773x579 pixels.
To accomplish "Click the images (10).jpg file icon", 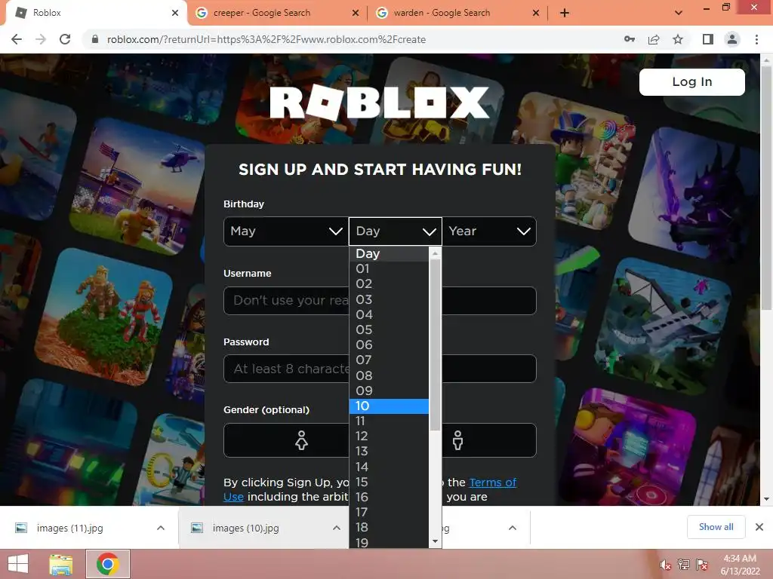I will (197, 528).
